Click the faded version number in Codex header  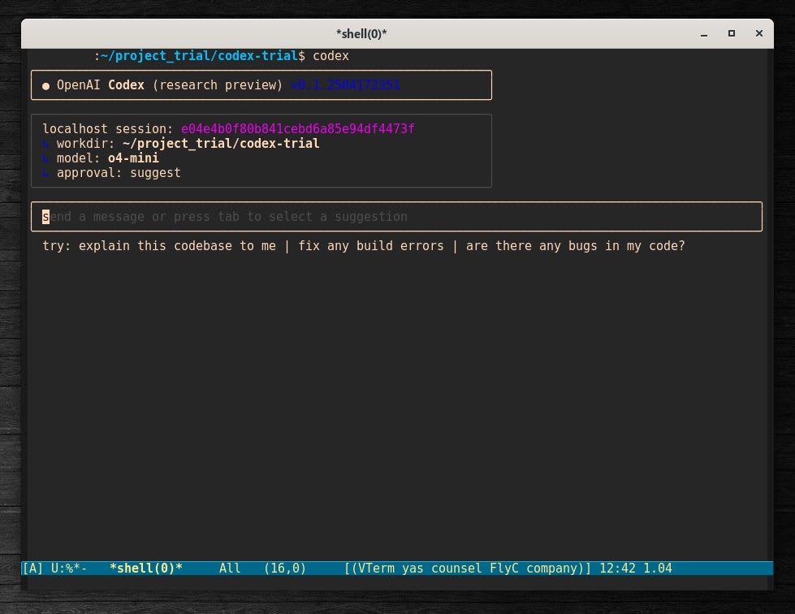pyautogui.click(x=345, y=85)
